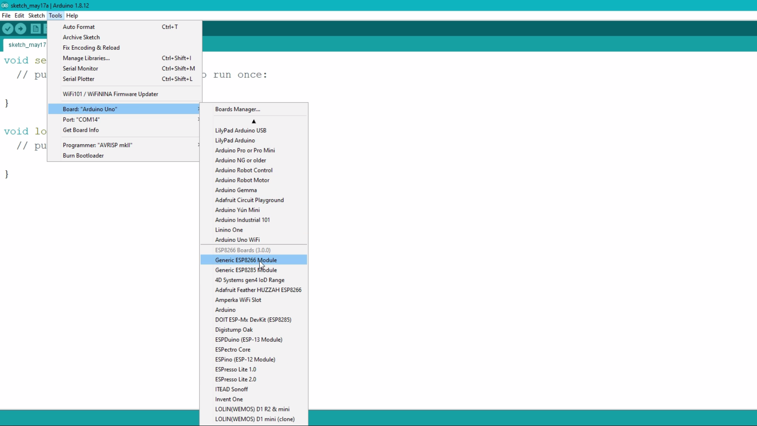Image resolution: width=757 pixels, height=426 pixels.
Task: Click the Arduino logo in title bar
Action: (x=5, y=6)
